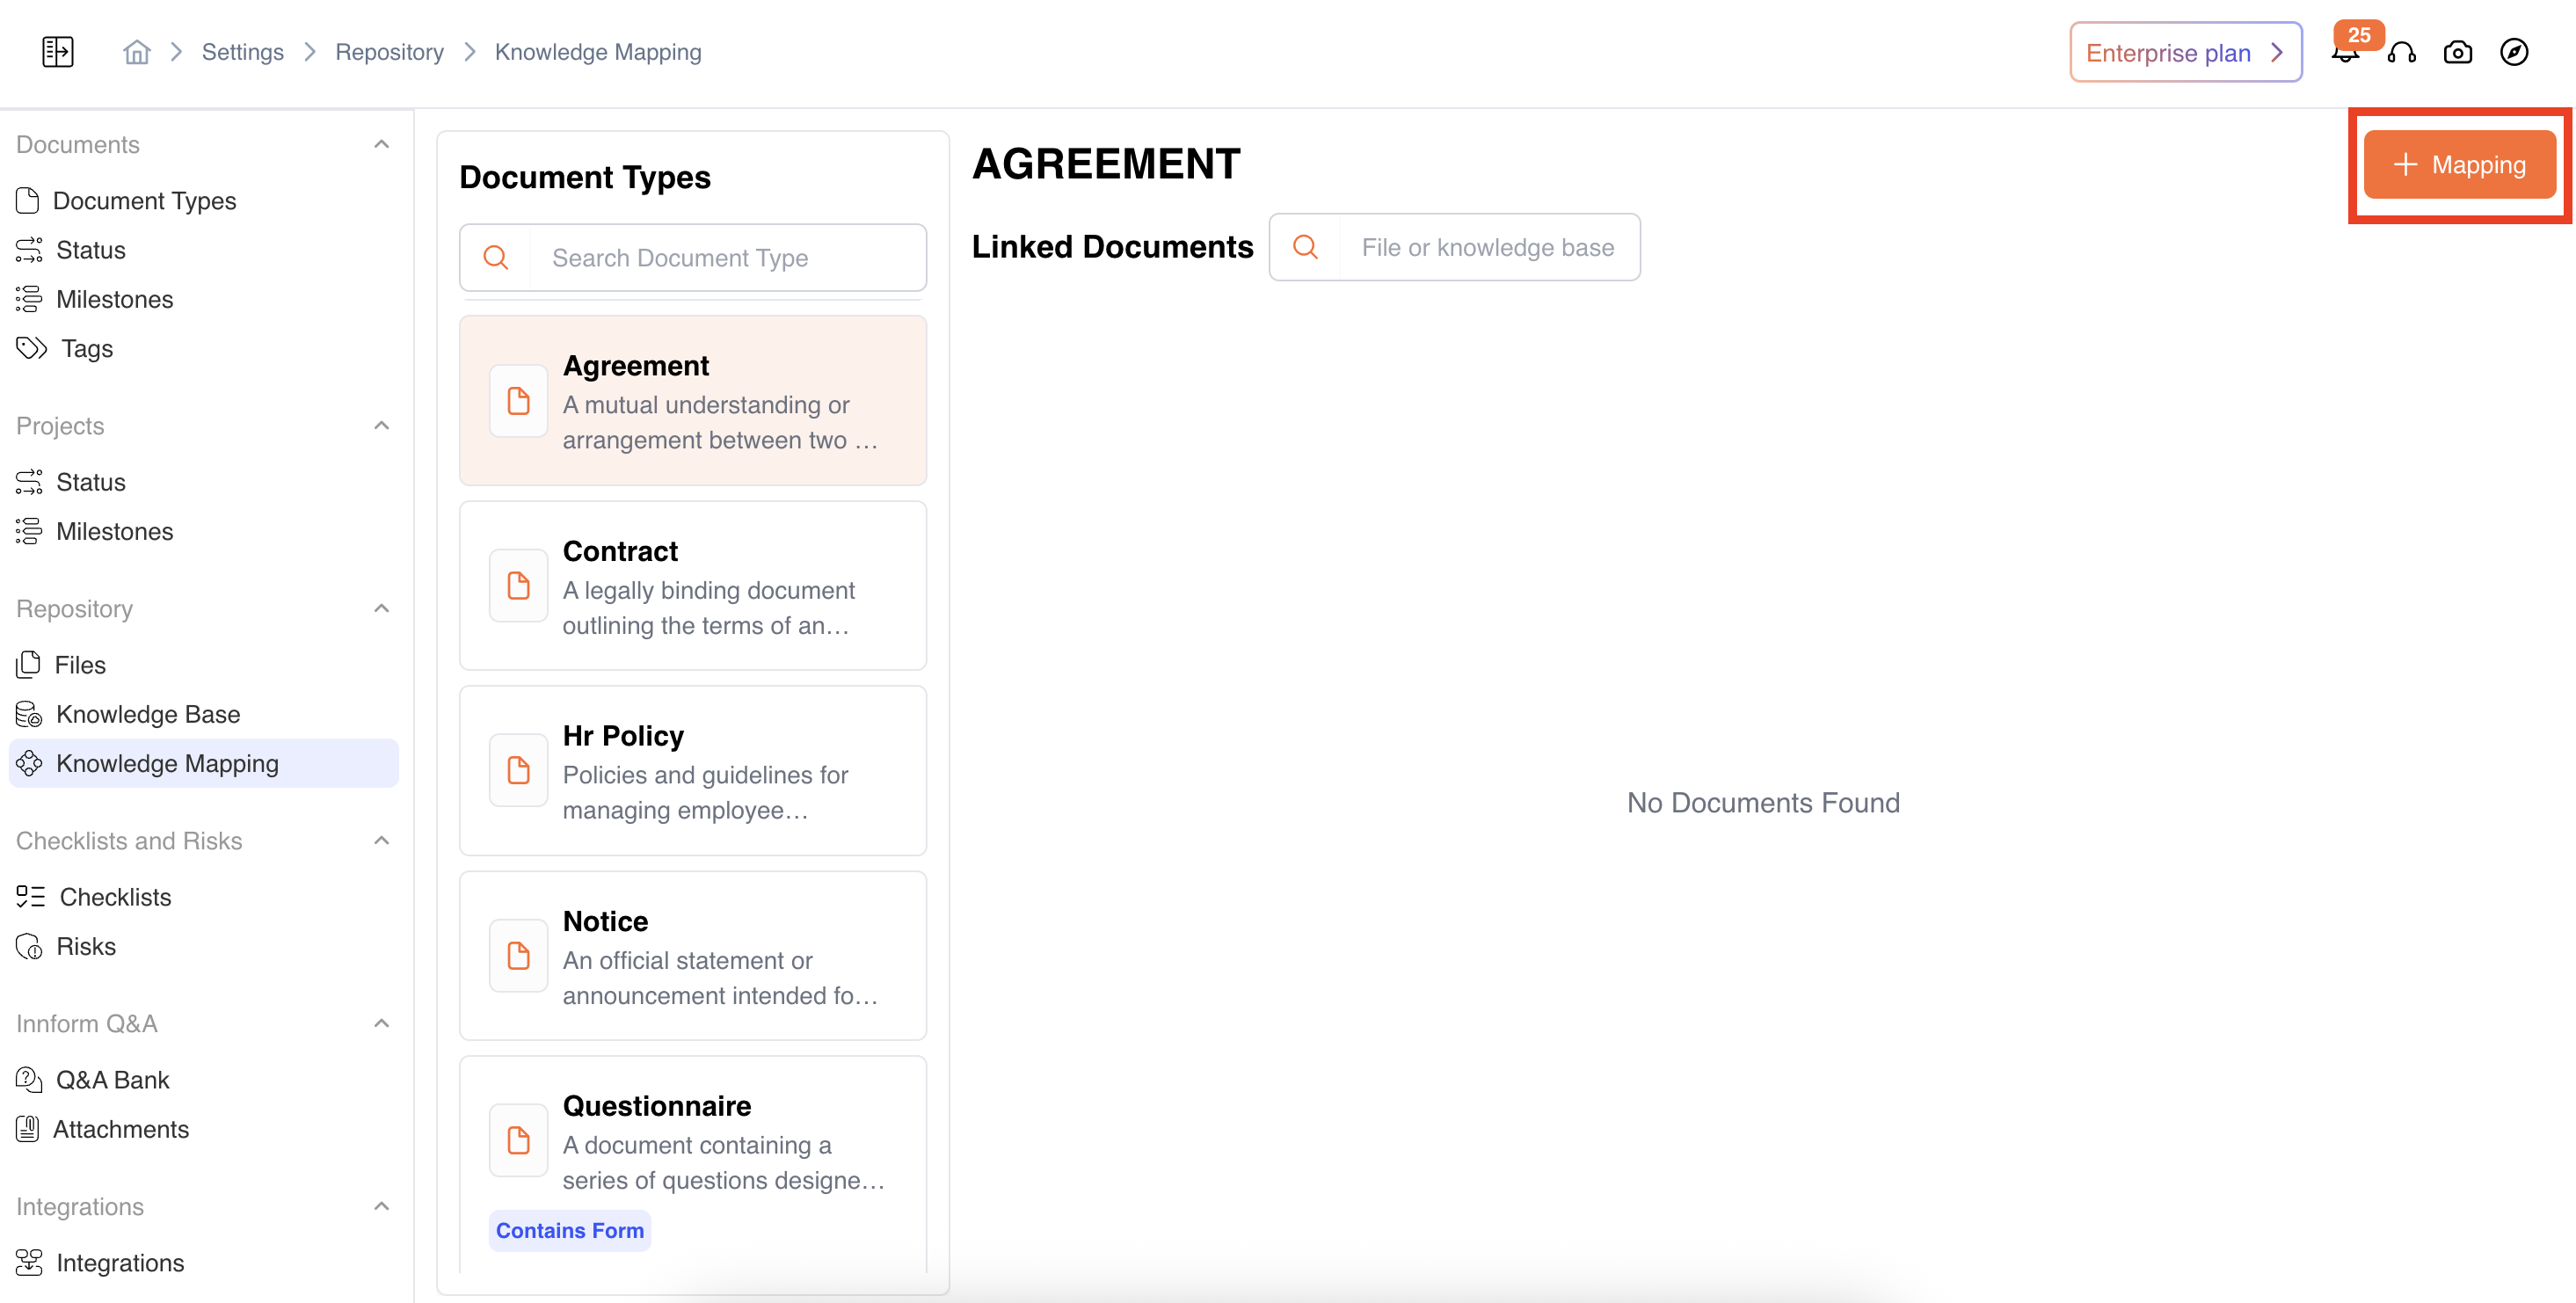Click the Tags sidebar icon
Screen dimensions: 2576x1303
click(31, 348)
